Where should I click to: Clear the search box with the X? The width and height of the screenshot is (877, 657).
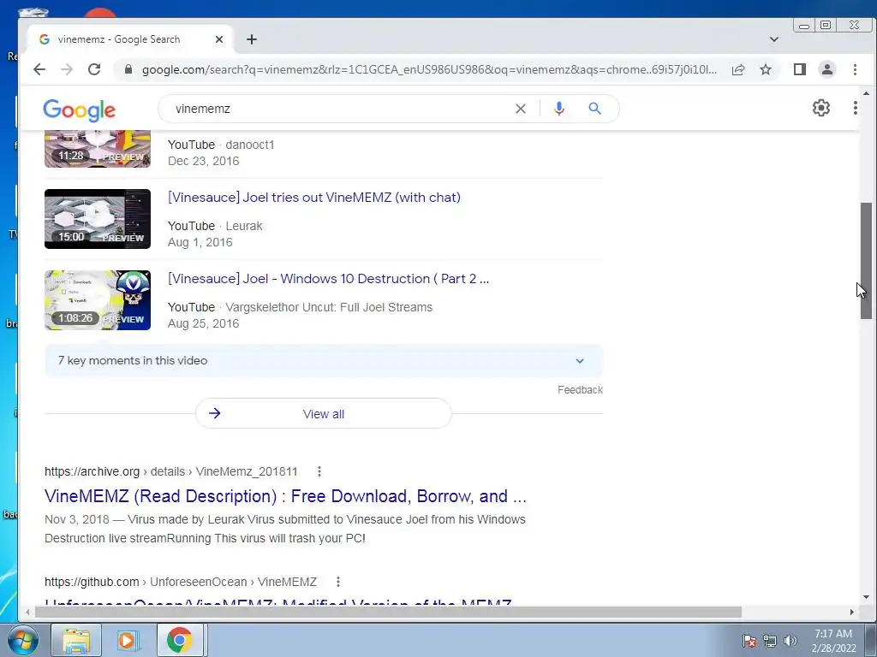[x=521, y=109]
